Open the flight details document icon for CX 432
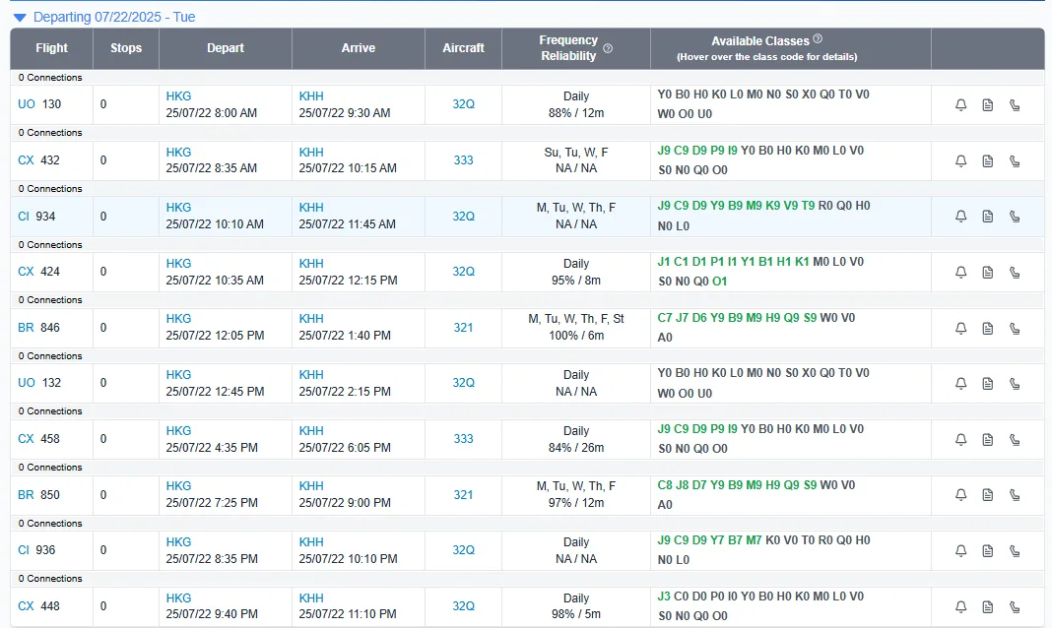Screen dimensions: 1052x628 click(988, 160)
